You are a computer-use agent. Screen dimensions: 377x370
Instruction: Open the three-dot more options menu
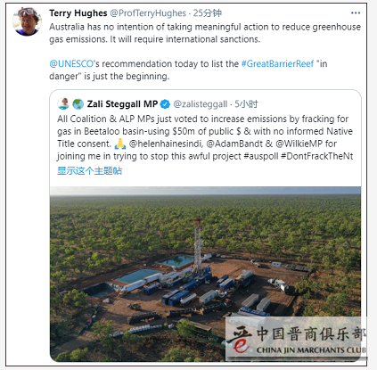(x=356, y=13)
